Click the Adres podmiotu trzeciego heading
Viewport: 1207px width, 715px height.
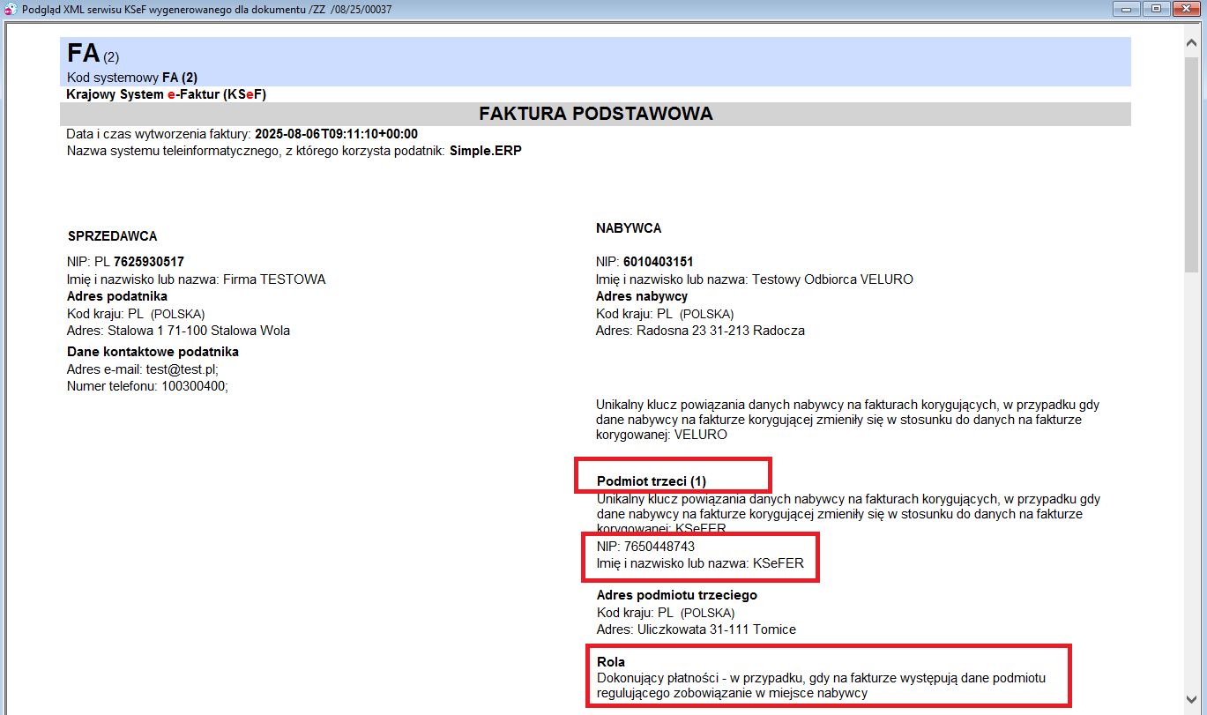(677, 595)
